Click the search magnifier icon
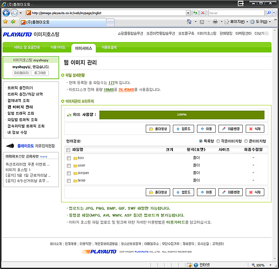Image resolution: width=279 pixels, height=269 pixels. [x=268, y=13]
